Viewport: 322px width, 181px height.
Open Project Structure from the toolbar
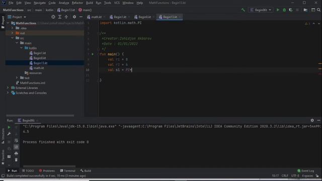(x=305, y=10)
